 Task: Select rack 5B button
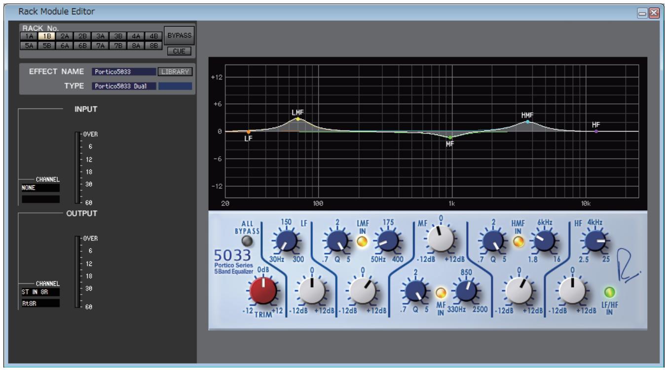[47, 44]
